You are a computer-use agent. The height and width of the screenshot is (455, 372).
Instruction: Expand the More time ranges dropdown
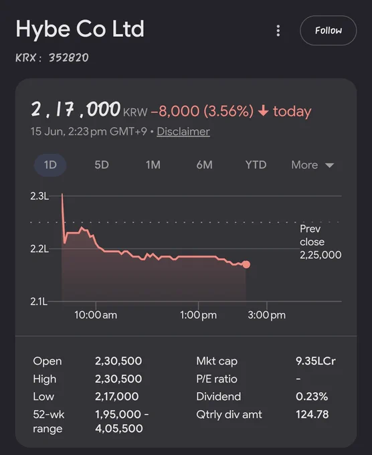click(313, 165)
